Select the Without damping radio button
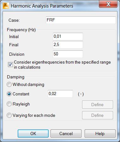120x142 pixels. [x=9, y=84]
